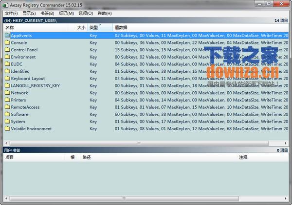Click the bookmarks panel scroll right arrow
Screen dimensions: 292x205
click(x=286, y=198)
